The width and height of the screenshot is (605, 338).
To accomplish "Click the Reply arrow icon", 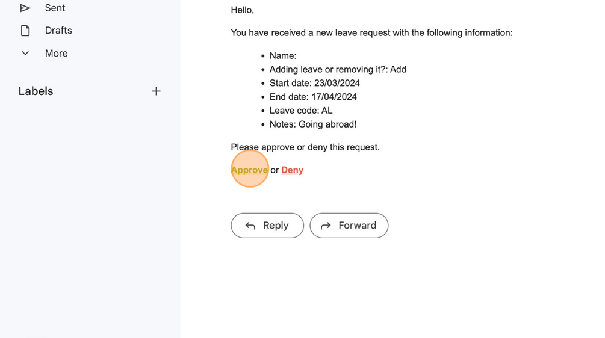I will point(250,226).
